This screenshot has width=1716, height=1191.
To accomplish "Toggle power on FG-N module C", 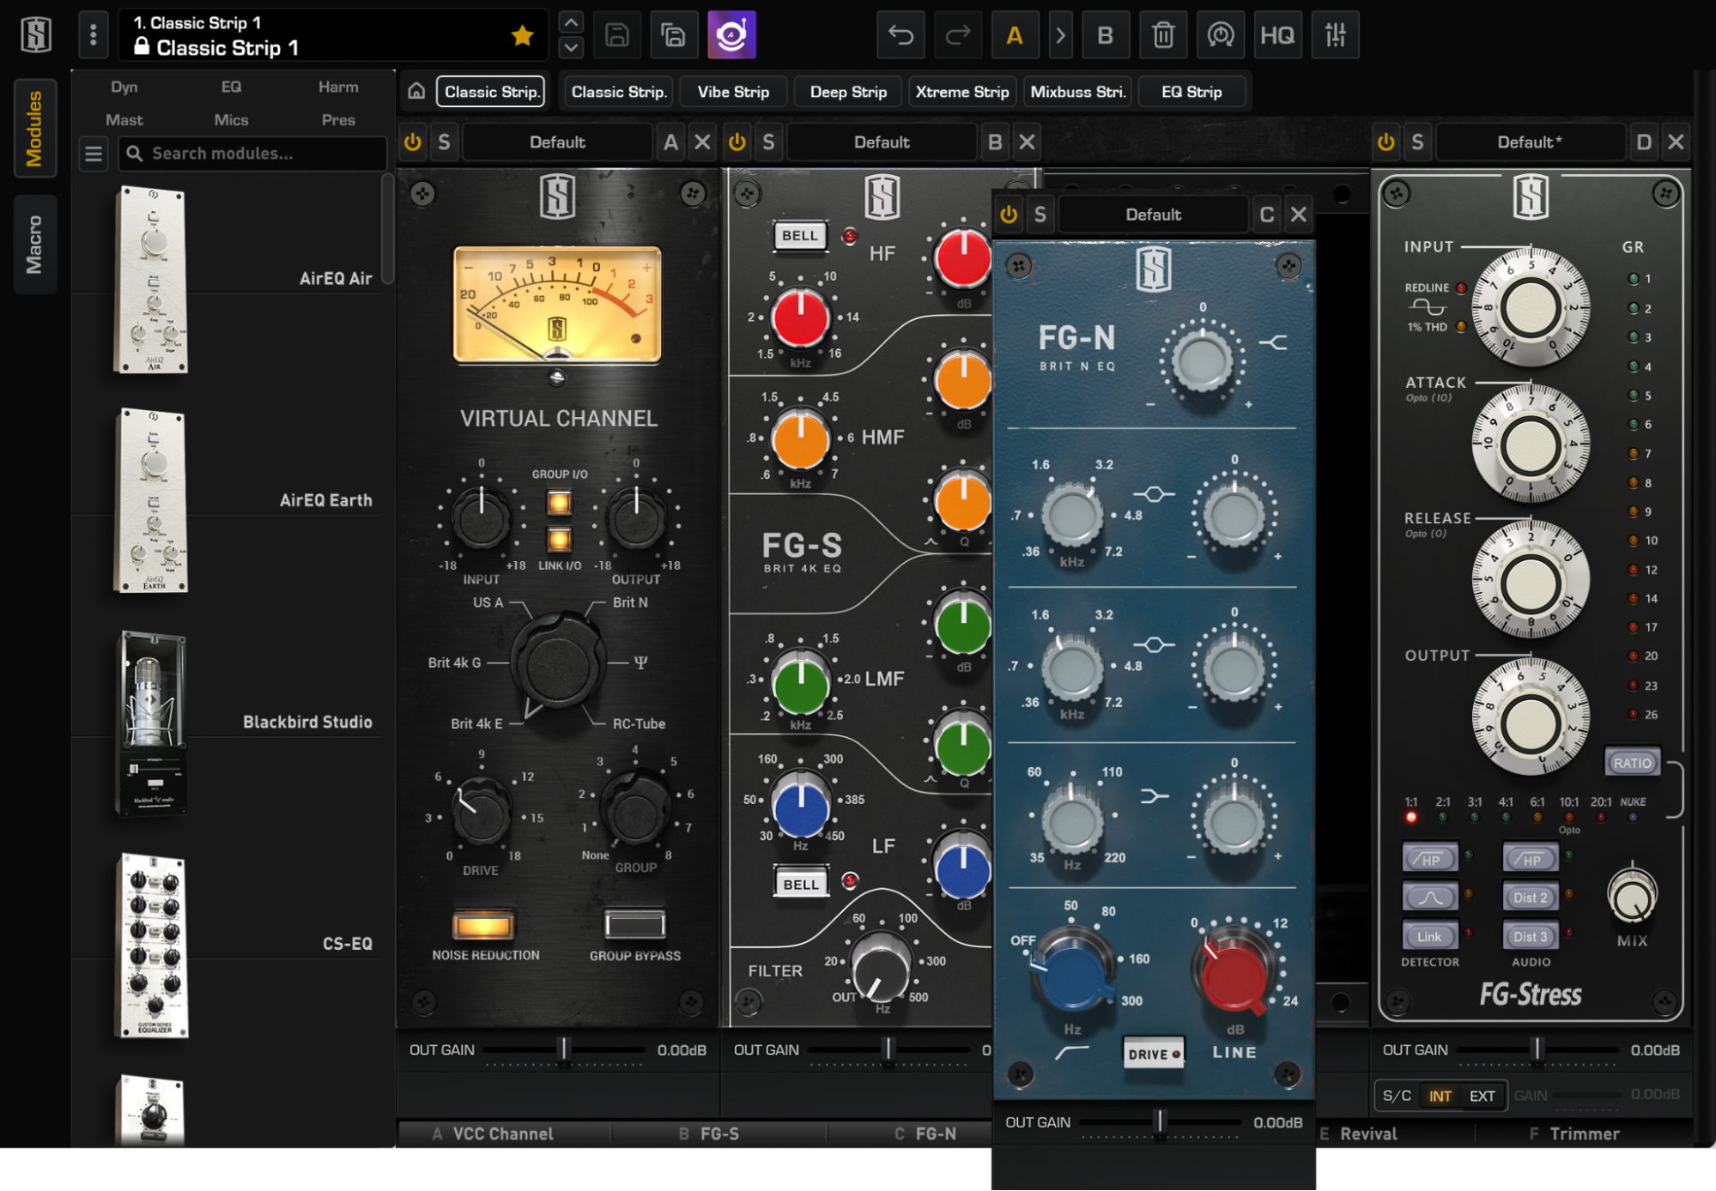I will [x=1009, y=214].
